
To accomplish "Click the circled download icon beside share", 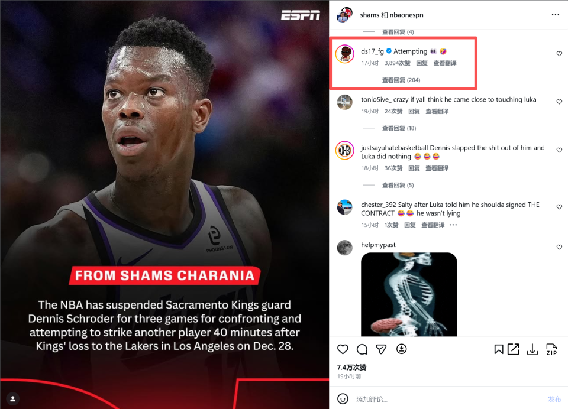I will (x=401, y=349).
